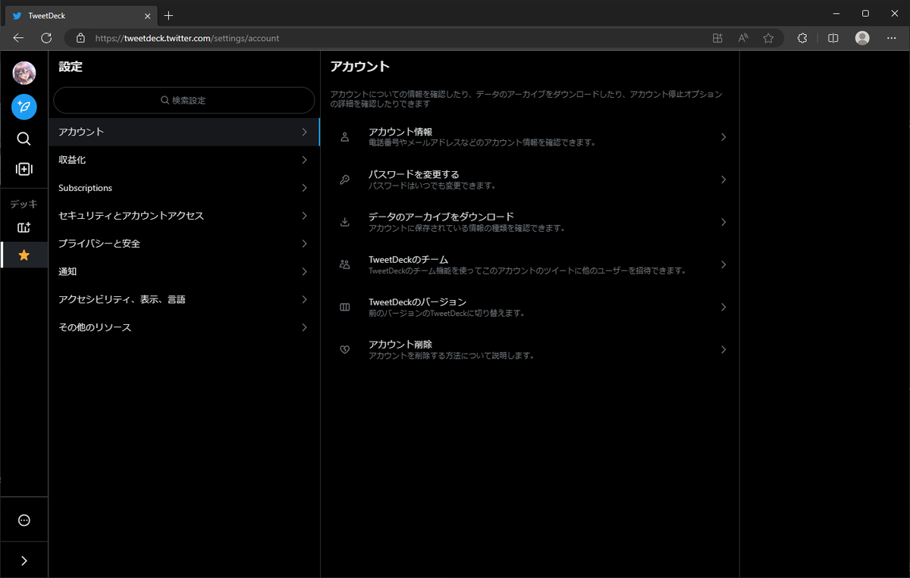Create a new deck with the deck-plus icon
910x578 pixels.
point(24,227)
